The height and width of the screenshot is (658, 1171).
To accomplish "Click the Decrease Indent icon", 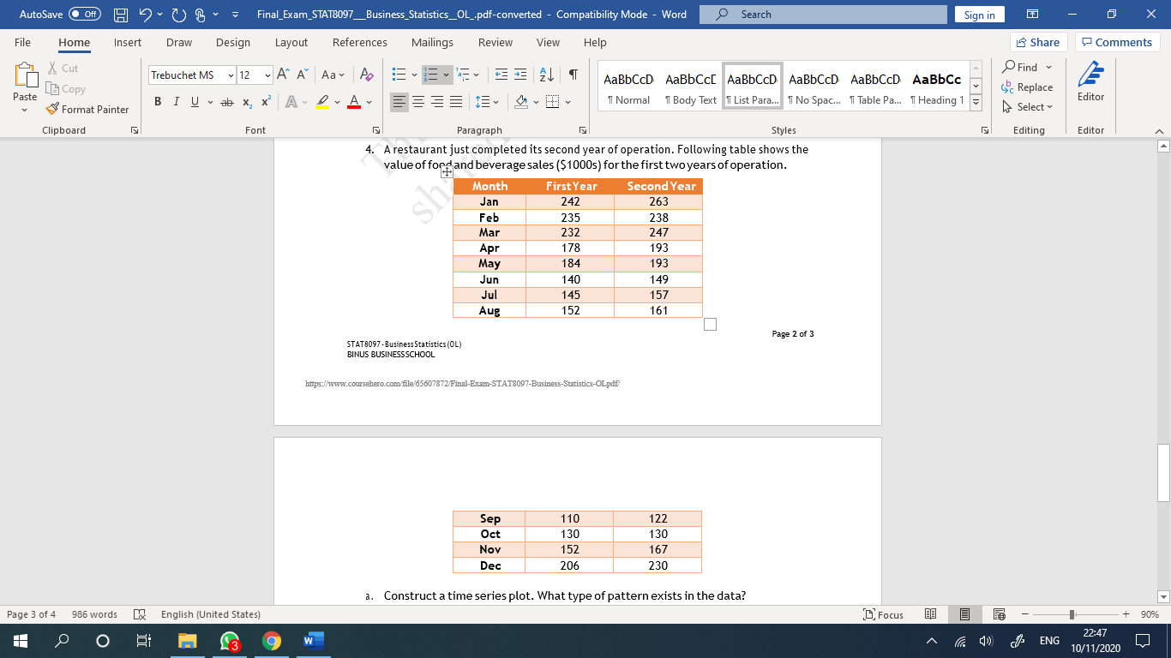I will click(501, 75).
